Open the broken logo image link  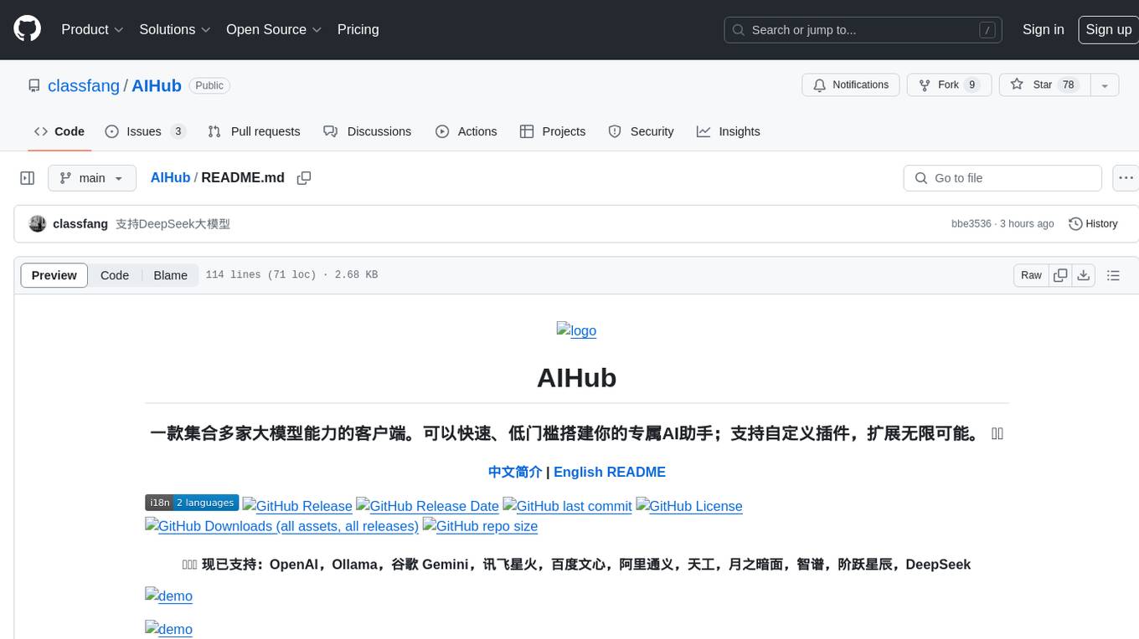click(x=576, y=330)
